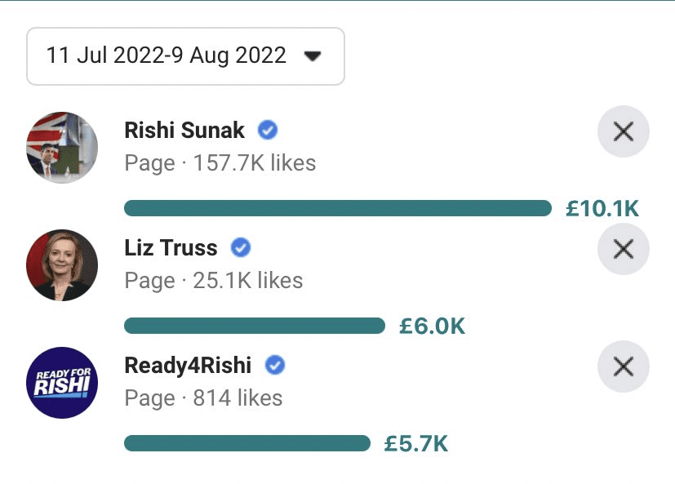Open the Liz Truss page name
The image size is (675, 484).
coord(171,247)
